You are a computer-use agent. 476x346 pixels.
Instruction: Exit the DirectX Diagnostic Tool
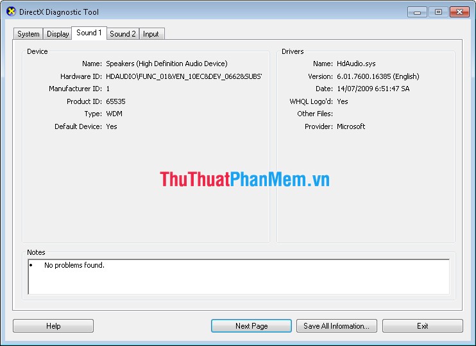[x=423, y=326]
